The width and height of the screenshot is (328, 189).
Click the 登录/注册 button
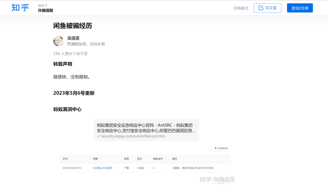(300, 8)
